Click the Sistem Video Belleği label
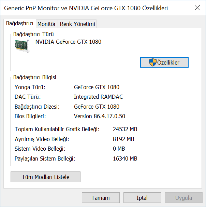The width and height of the screenshot is (206, 207). pyautogui.click(x=40, y=149)
